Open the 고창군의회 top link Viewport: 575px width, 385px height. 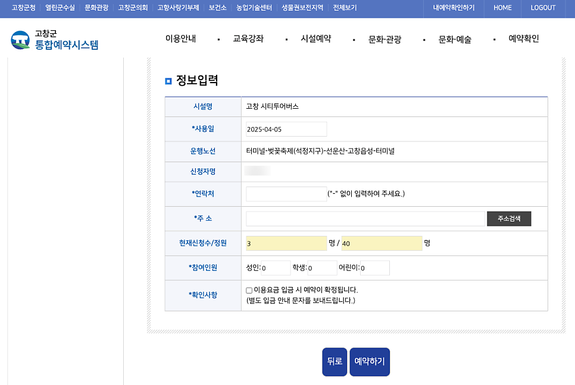[x=133, y=8]
